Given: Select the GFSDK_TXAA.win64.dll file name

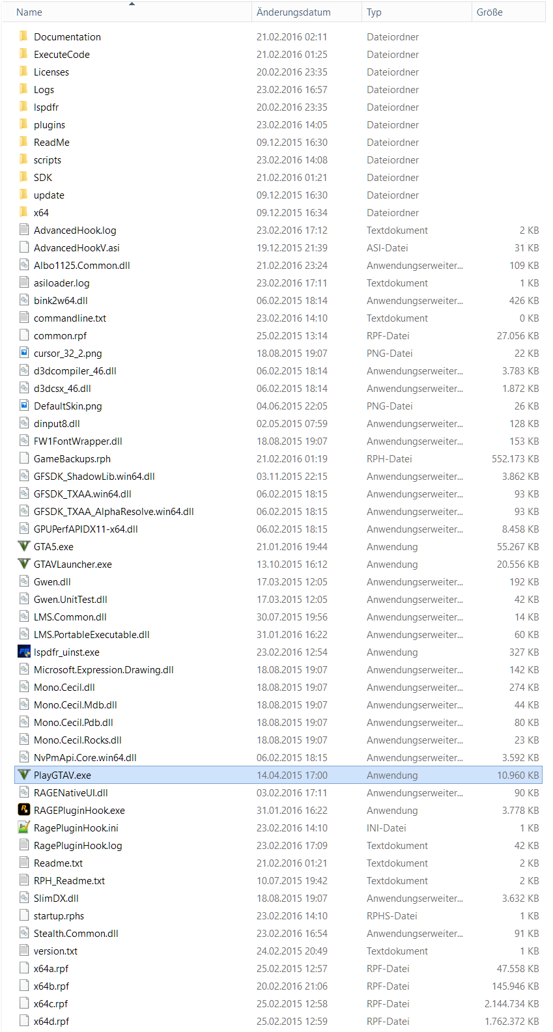Looking at the screenshot, I should (83, 494).
